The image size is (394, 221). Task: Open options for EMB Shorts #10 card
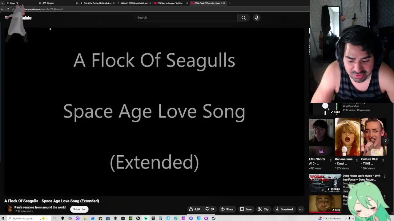331,161
